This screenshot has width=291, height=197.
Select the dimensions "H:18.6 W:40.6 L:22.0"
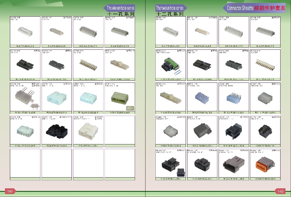pos(265,179)
